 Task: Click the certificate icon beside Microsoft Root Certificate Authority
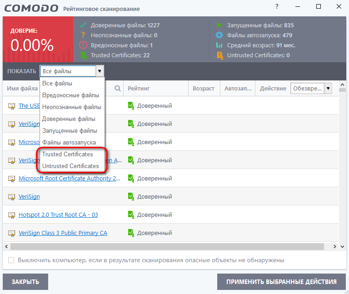(11, 179)
